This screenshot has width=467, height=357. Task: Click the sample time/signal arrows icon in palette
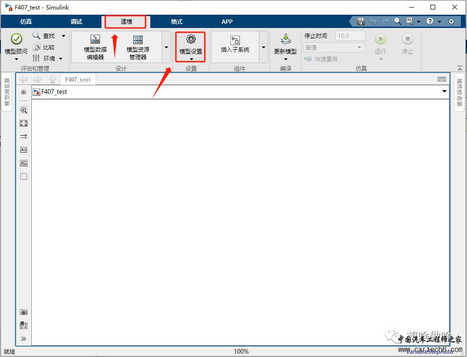[x=24, y=137]
